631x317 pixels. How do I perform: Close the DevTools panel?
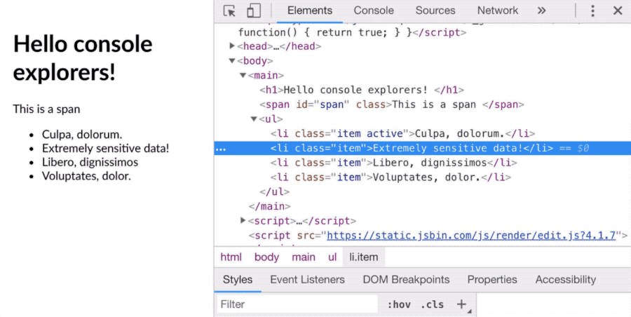618,11
